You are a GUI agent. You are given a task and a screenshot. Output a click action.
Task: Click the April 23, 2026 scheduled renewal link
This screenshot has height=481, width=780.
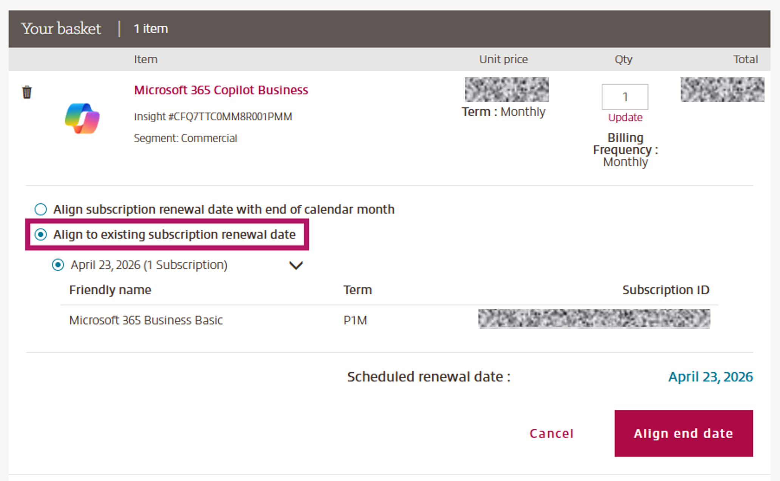(710, 376)
